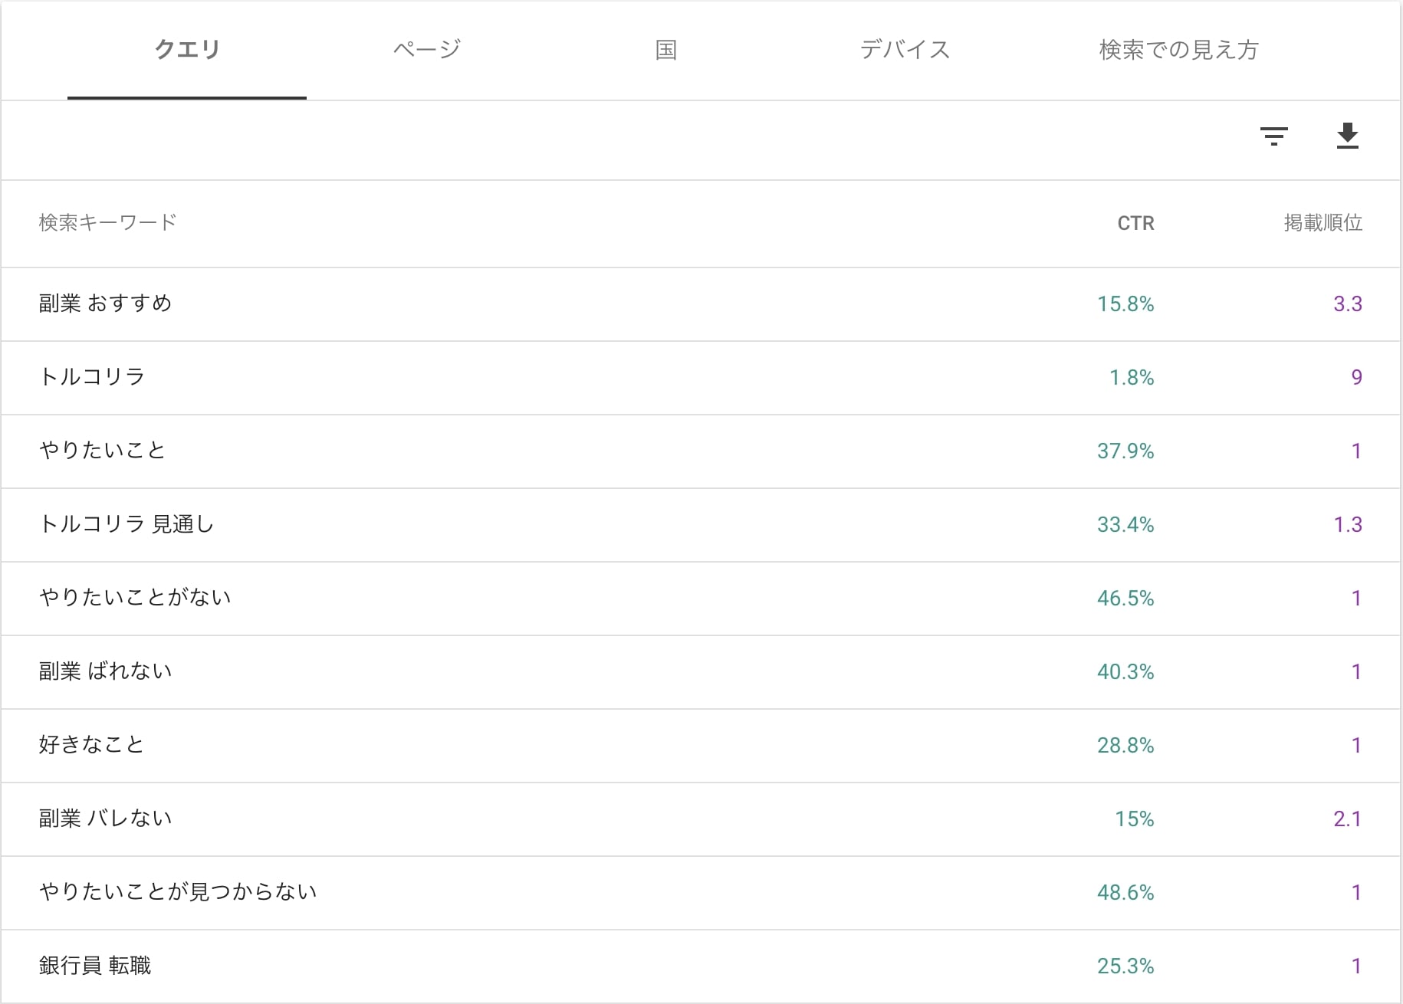Image resolution: width=1403 pixels, height=1004 pixels.
Task: Select the トルコリラ query row
Action: pos(92,377)
